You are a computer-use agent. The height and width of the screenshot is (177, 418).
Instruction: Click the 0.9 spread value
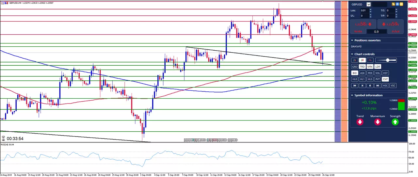(377, 31)
